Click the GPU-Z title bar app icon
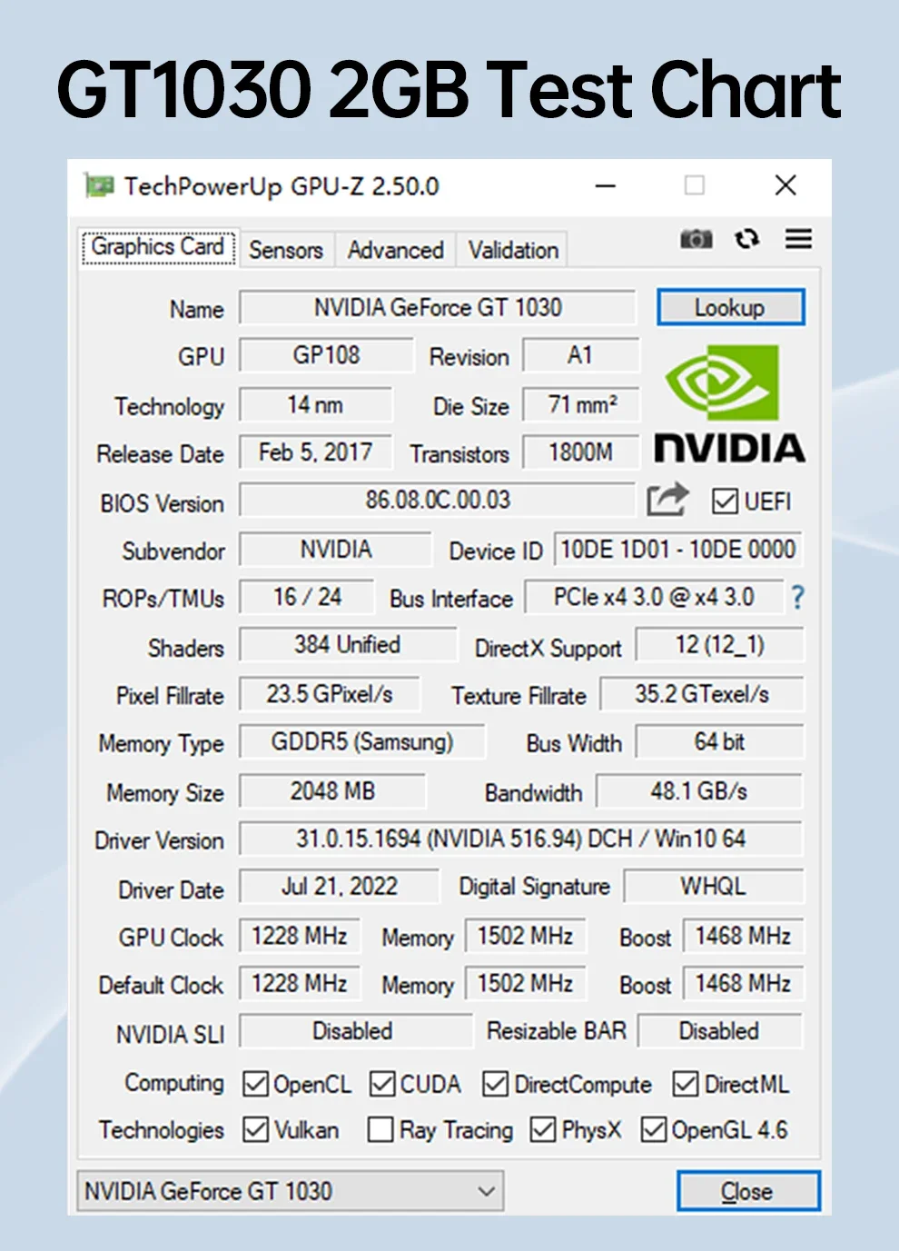This screenshot has width=899, height=1251. 99,185
